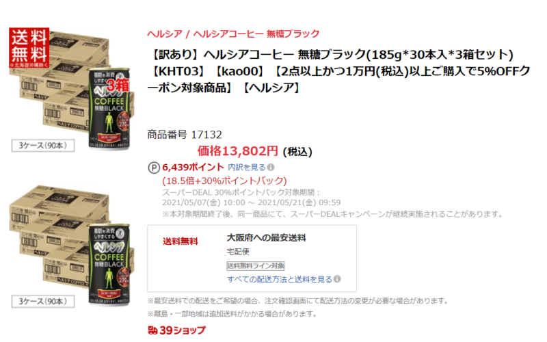
Task: Click the P points circle icon
Action: [154, 168]
